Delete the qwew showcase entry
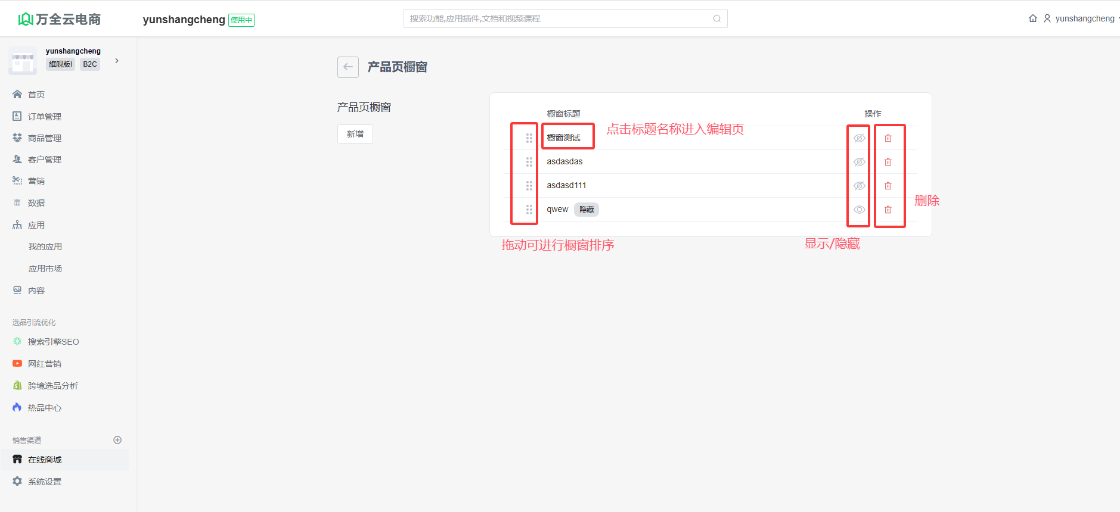This screenshot has width=1120, height=512. (888, 210)
